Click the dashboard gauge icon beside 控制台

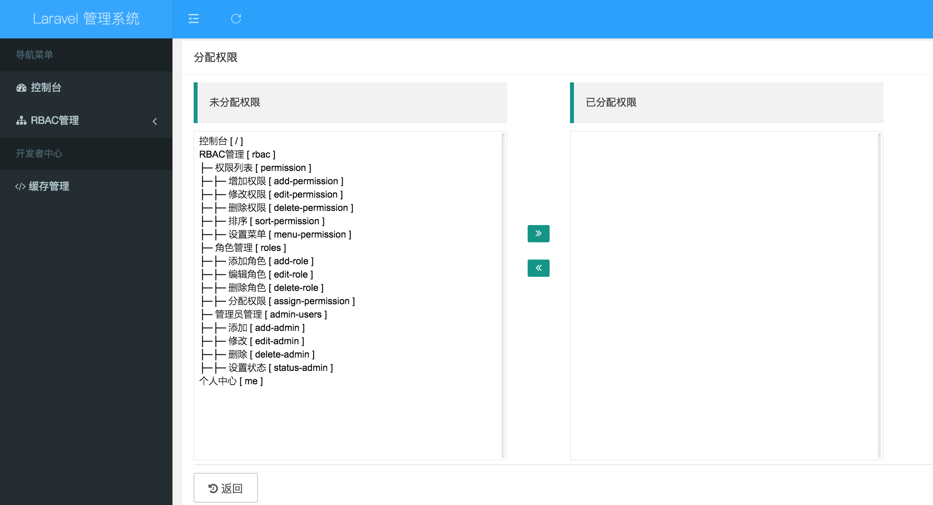tap(21, 88)
